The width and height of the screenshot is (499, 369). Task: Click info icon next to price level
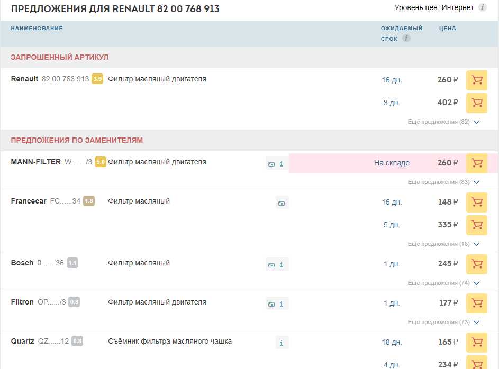tap(482, 8)
